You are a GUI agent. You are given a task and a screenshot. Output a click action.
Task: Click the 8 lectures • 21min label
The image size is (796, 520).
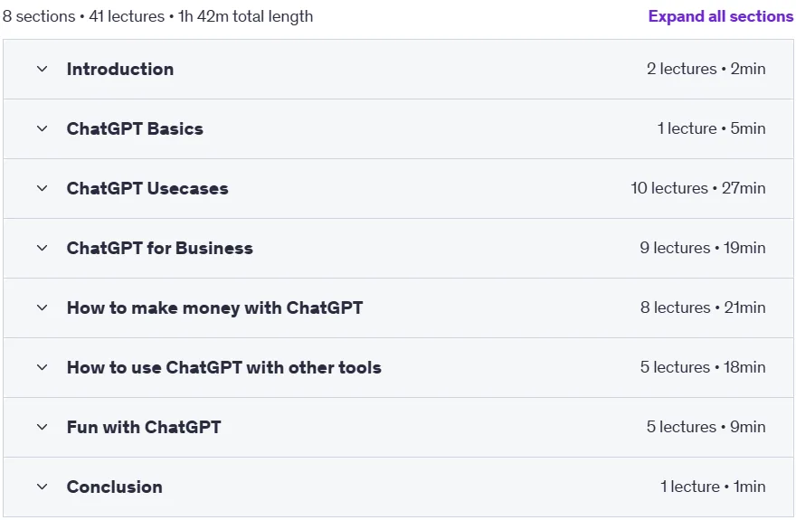[x=703, y=308]
